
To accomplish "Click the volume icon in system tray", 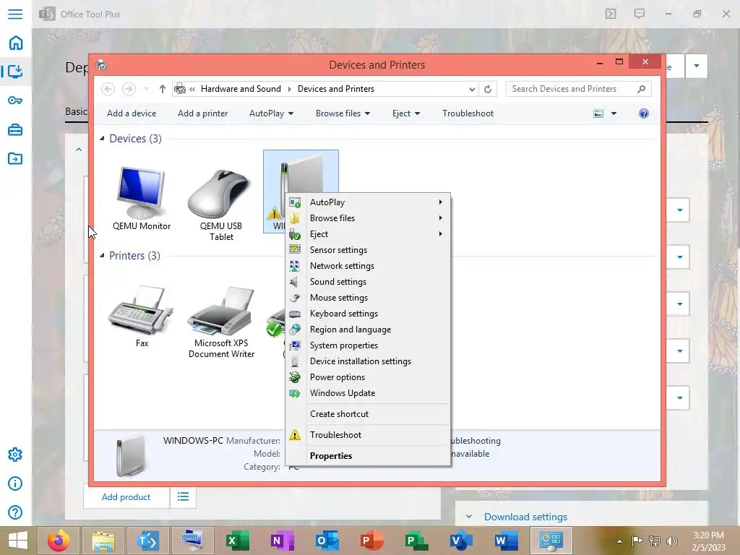I will (x=671, y=541).
